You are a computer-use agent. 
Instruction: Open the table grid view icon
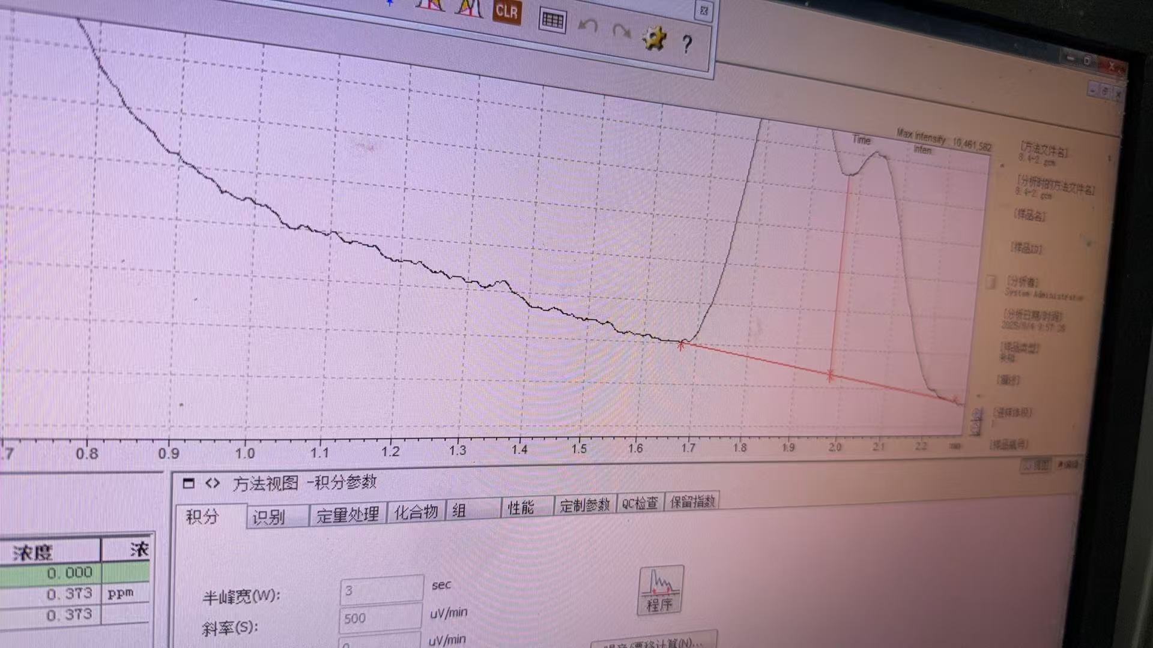[x=552, y=21]
